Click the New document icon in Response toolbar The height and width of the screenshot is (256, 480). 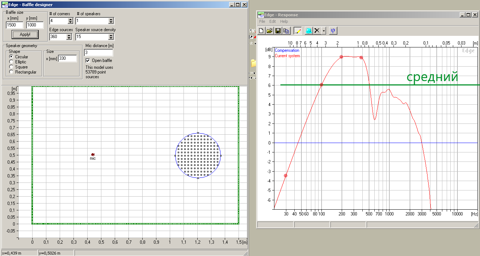click(261, 31)
